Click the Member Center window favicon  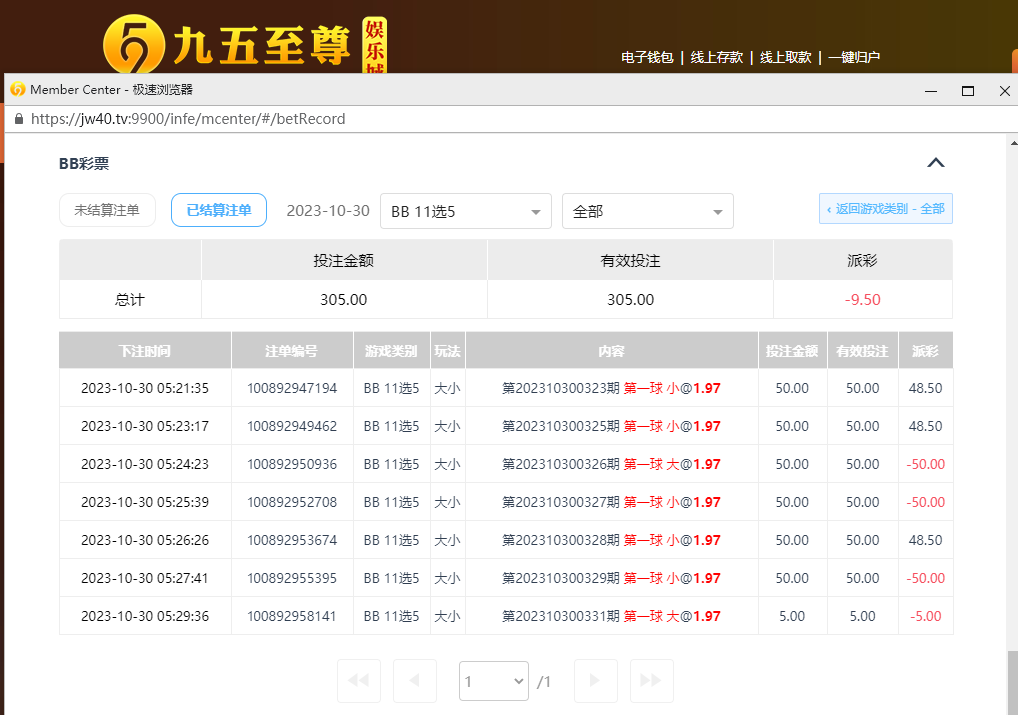coord(18,89)
